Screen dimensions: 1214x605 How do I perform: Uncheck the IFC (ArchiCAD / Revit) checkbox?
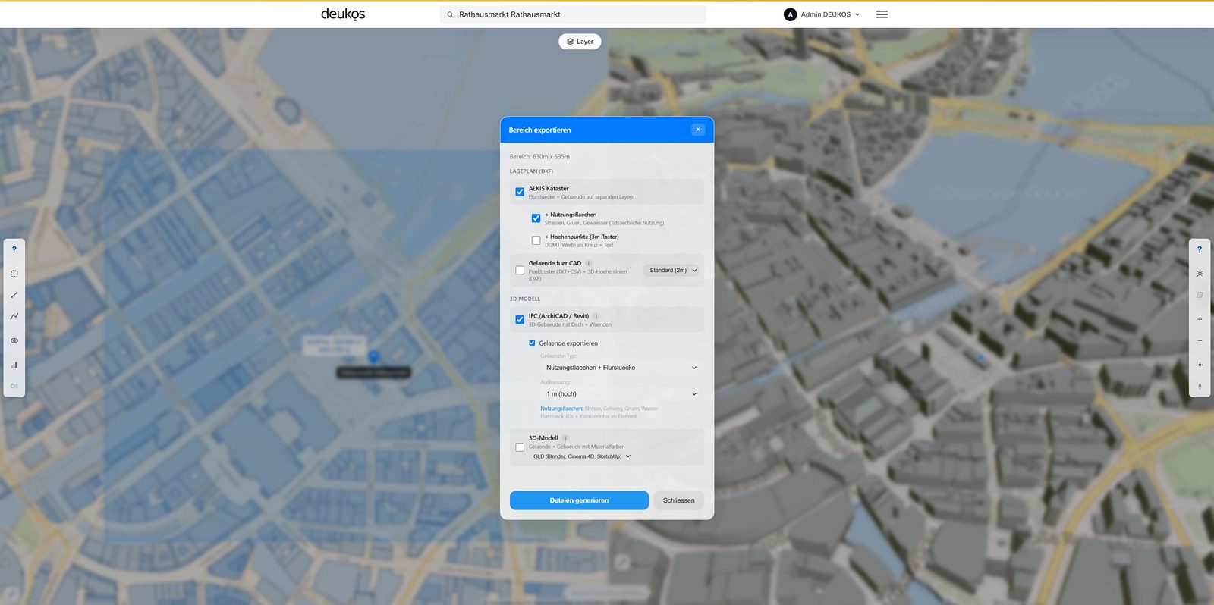(520, 320)
